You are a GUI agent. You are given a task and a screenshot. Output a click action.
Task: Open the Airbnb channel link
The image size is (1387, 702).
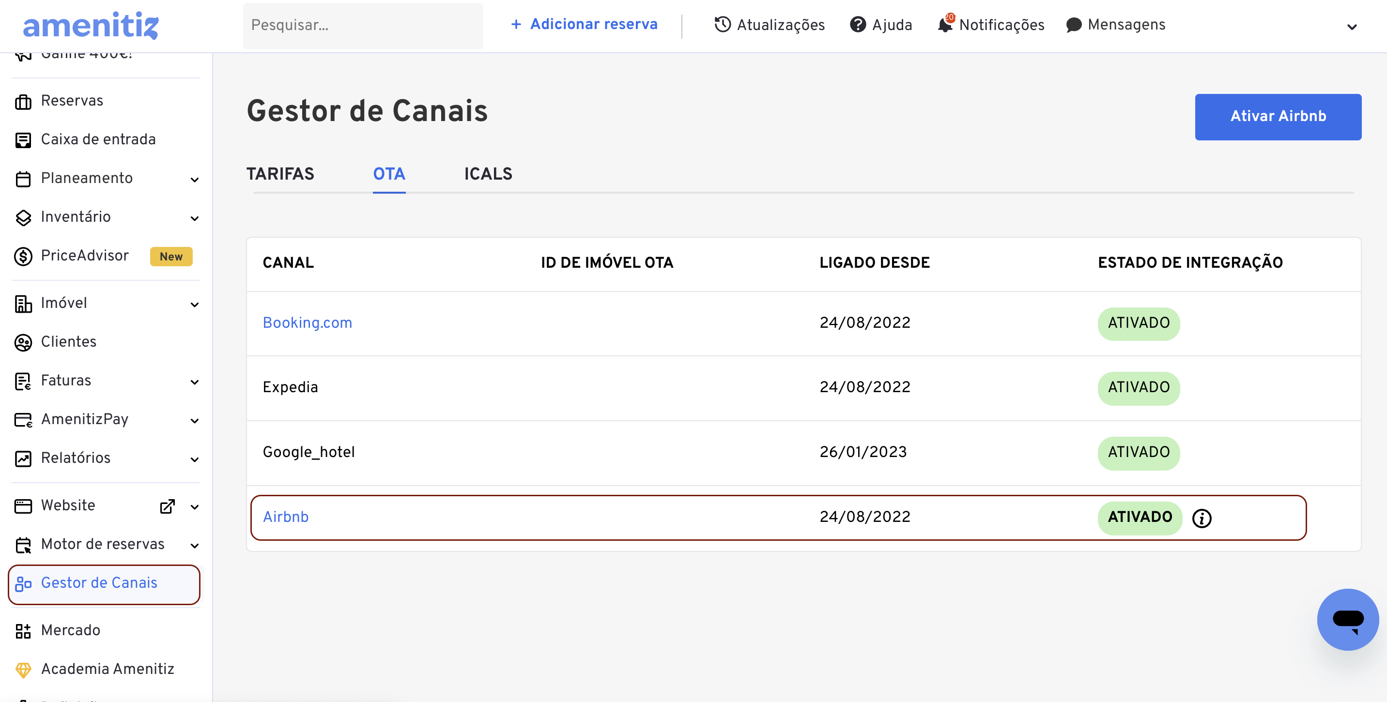coord(285,518)
